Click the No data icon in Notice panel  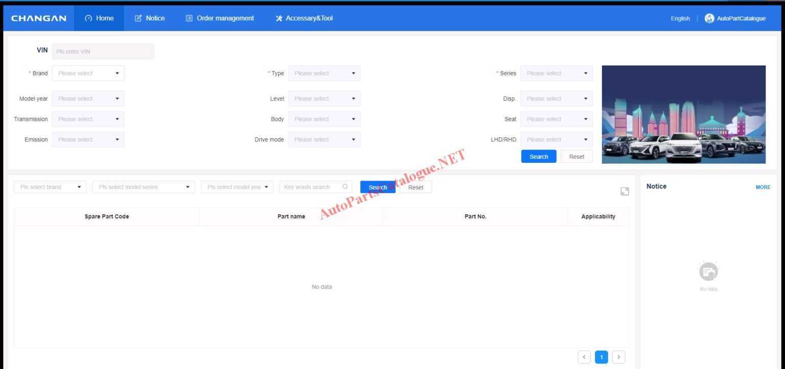708,271
